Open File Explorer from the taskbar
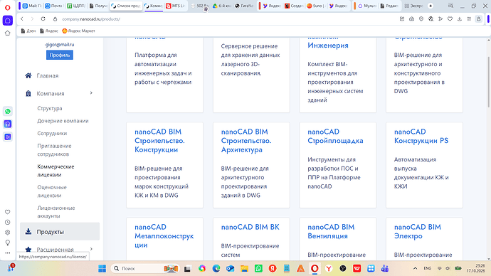 click(x=244, y=268)
